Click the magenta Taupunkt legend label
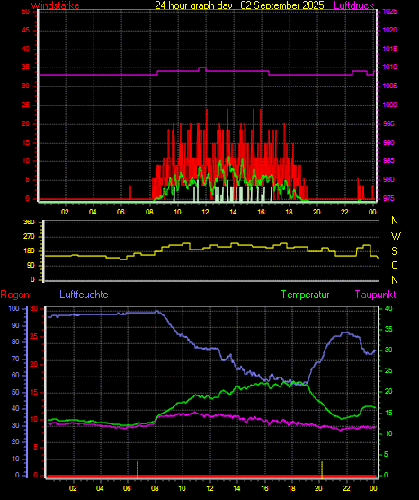The height and width of the screenshot is (500, 419). point(376,295)
